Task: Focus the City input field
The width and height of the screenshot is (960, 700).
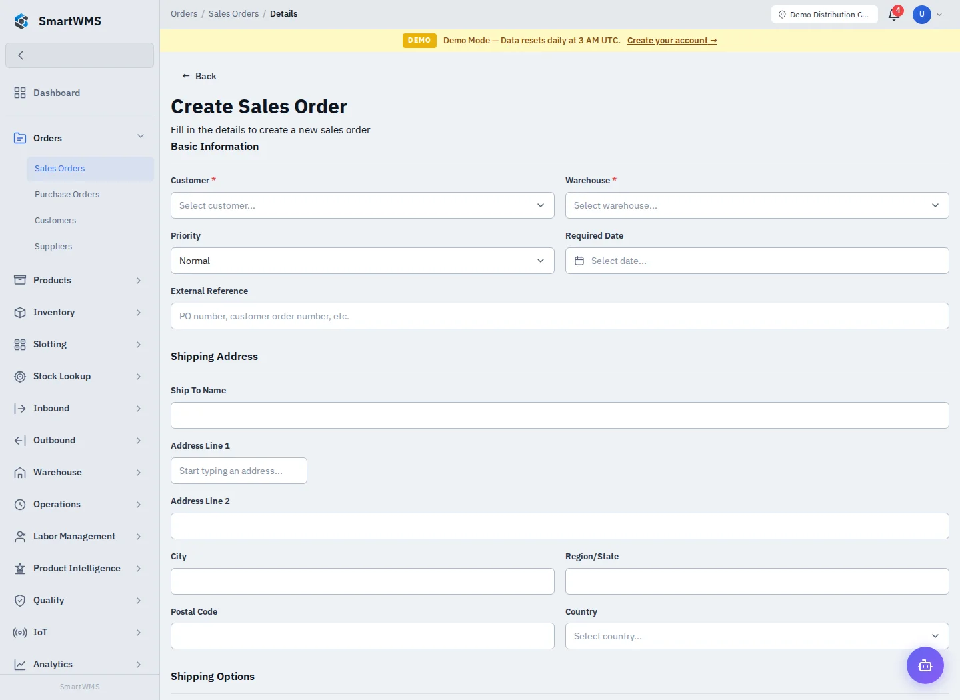Action: point(363,581)
